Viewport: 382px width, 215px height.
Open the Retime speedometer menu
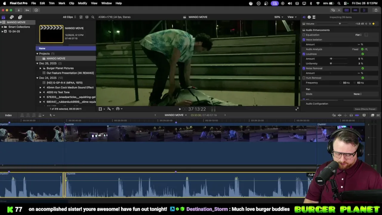tap(119, 109)
